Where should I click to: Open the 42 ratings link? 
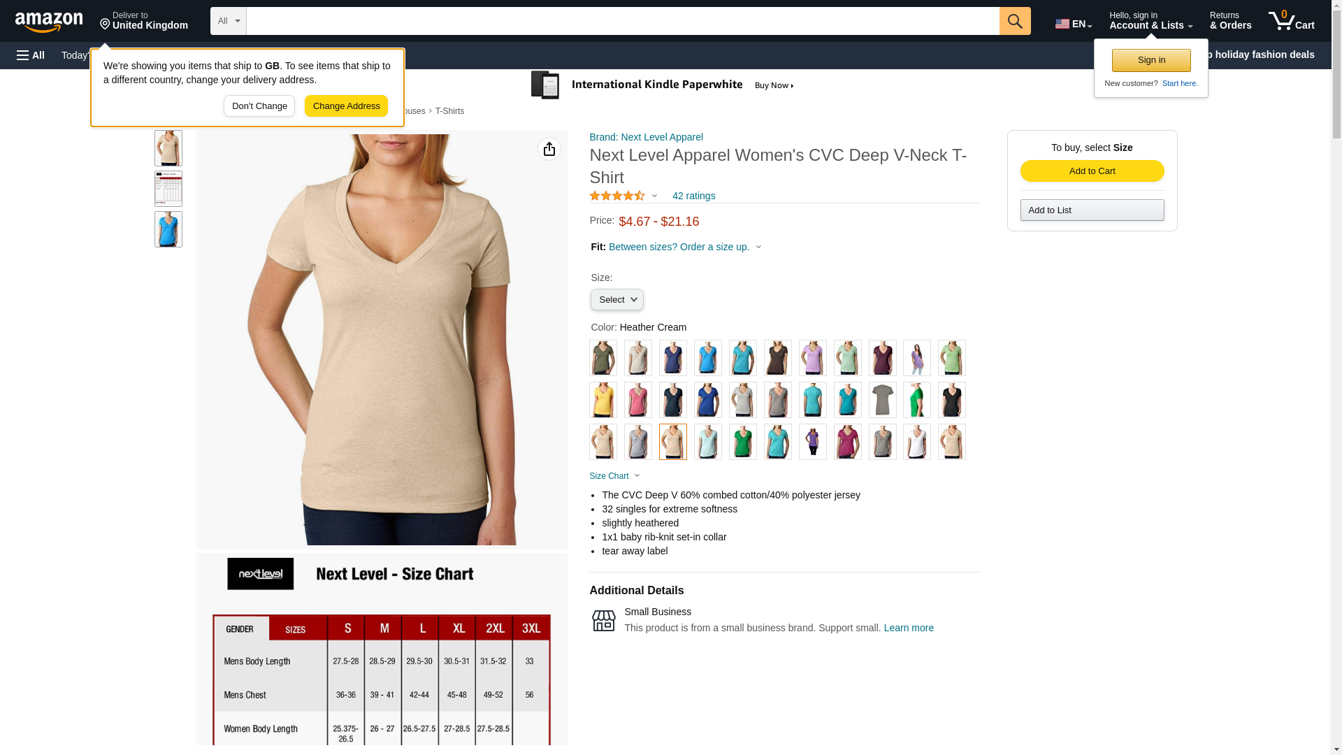pos(693,196)
